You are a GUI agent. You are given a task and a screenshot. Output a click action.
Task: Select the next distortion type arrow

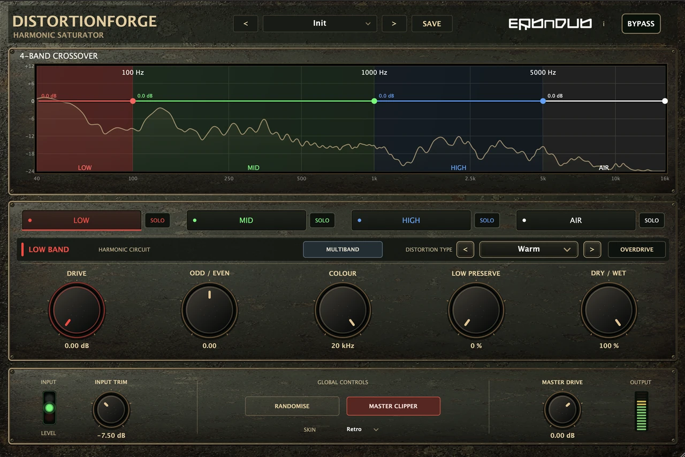tap(592, 249)
